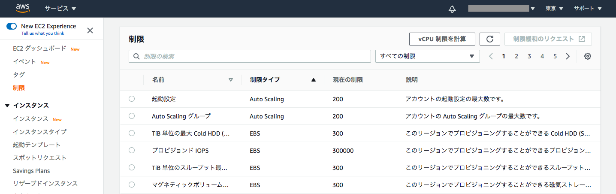
Task: Select the 起動設定 row radio button
Action: (x=132, y=99)
